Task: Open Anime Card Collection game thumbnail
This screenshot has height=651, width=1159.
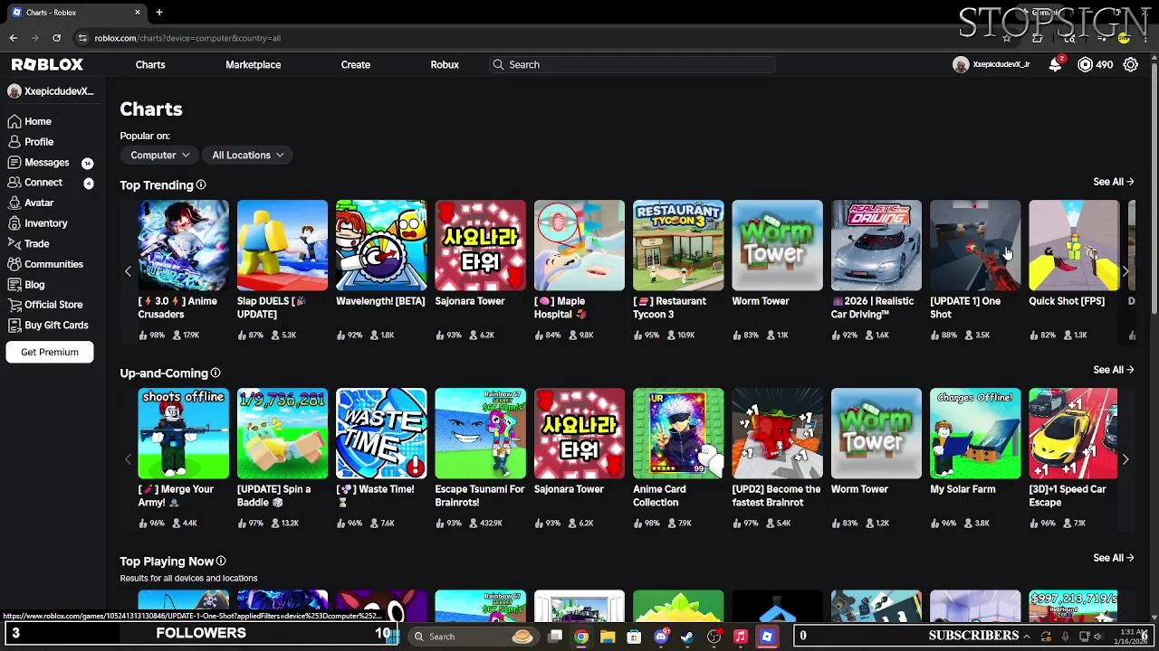Action: 678,434
